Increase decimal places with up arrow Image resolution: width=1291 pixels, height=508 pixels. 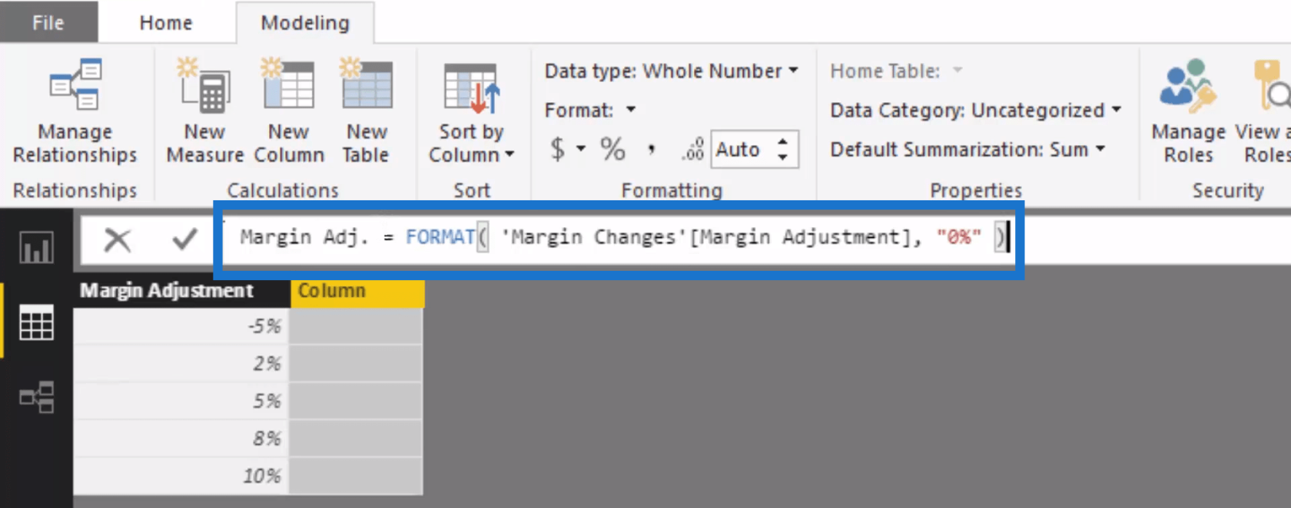coord(782,142)
